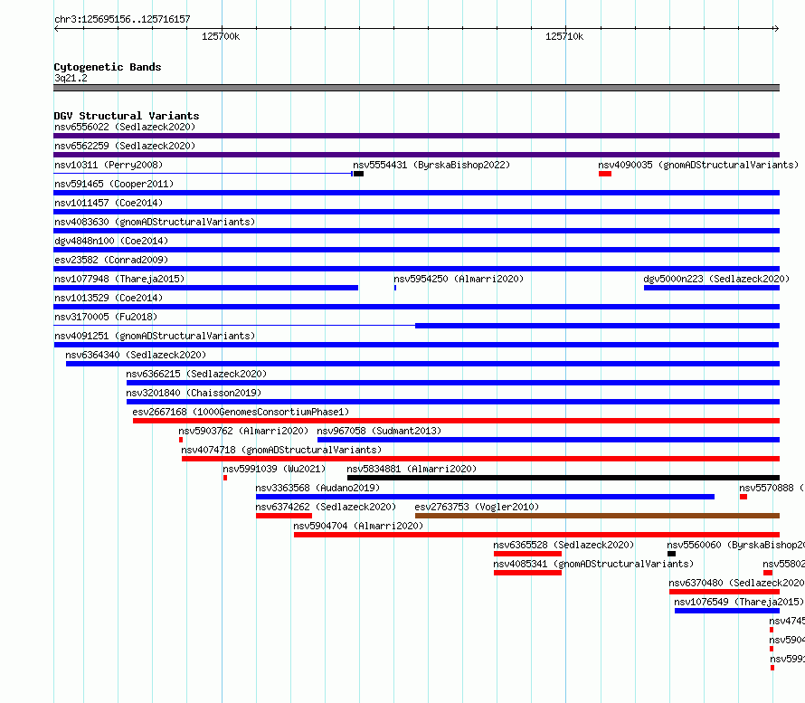This screenshot has width=805, height=703.
Task: Click nsv6364340 (Sedlazeck2020) label
Action: click(136, 355)
